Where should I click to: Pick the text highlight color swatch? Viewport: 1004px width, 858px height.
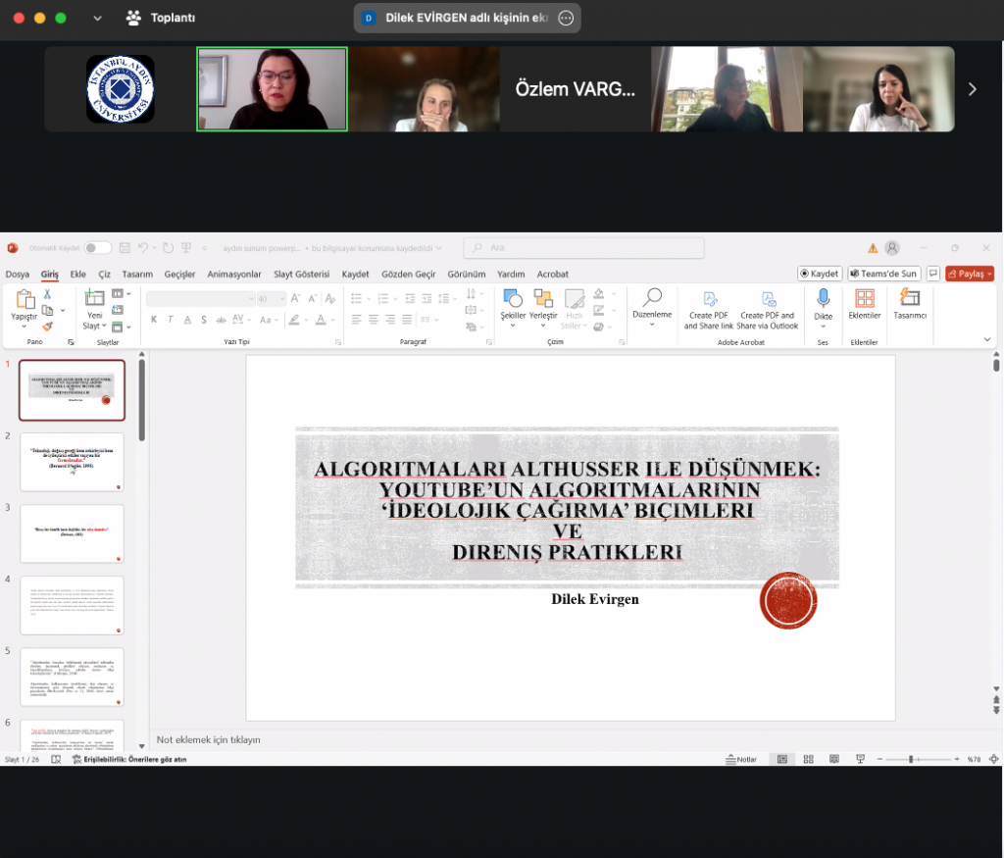pyautogui.click(x=294, y=320)
